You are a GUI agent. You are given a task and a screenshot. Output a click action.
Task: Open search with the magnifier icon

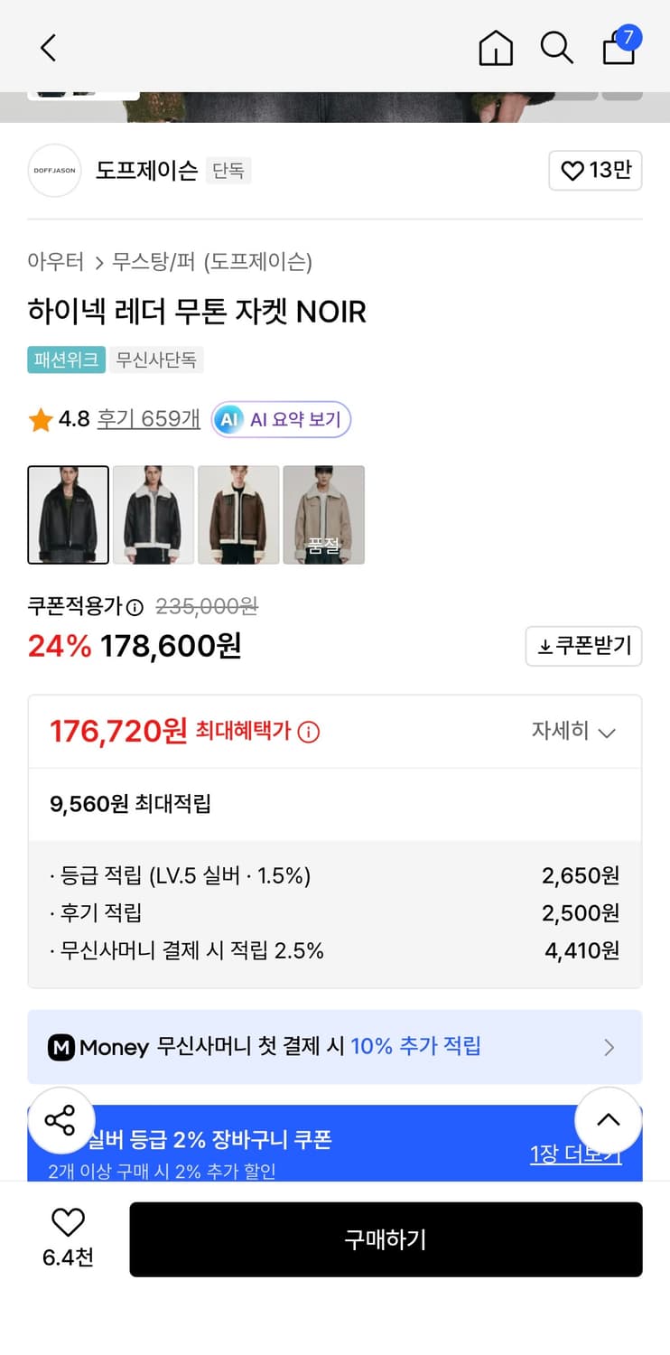(556, 49)
